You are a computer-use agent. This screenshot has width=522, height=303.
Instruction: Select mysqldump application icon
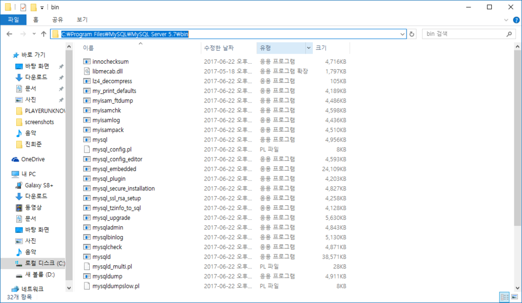(x=87, y=277)
